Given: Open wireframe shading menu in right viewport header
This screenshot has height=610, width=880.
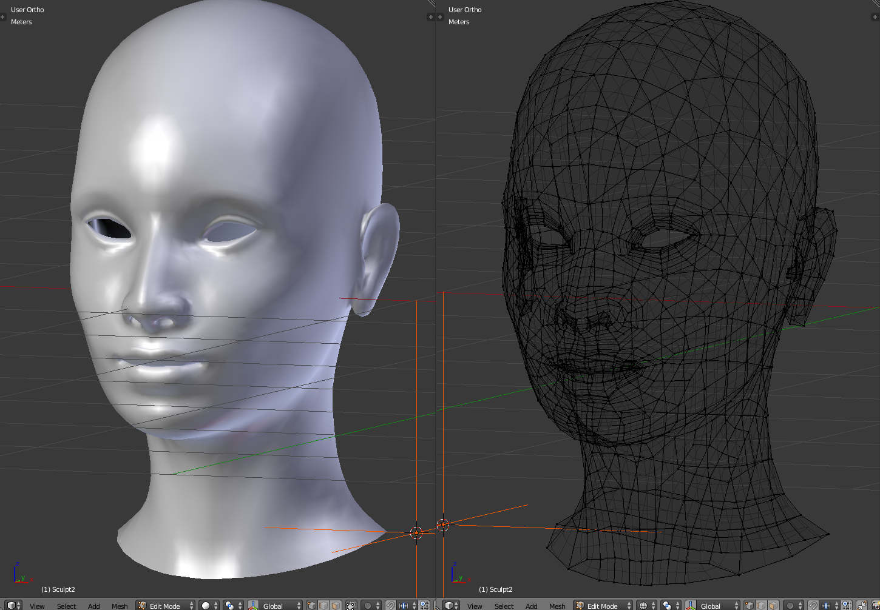Looking at the screenshot, I should [x=647, y=605].
